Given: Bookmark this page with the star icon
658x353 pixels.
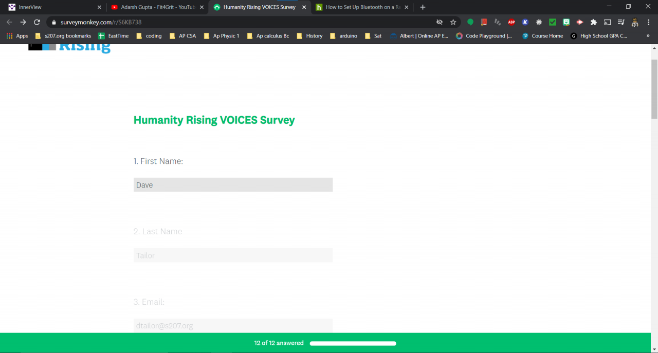Looking at the screenshot, I should pyautogui.click(x=453, y=22).
